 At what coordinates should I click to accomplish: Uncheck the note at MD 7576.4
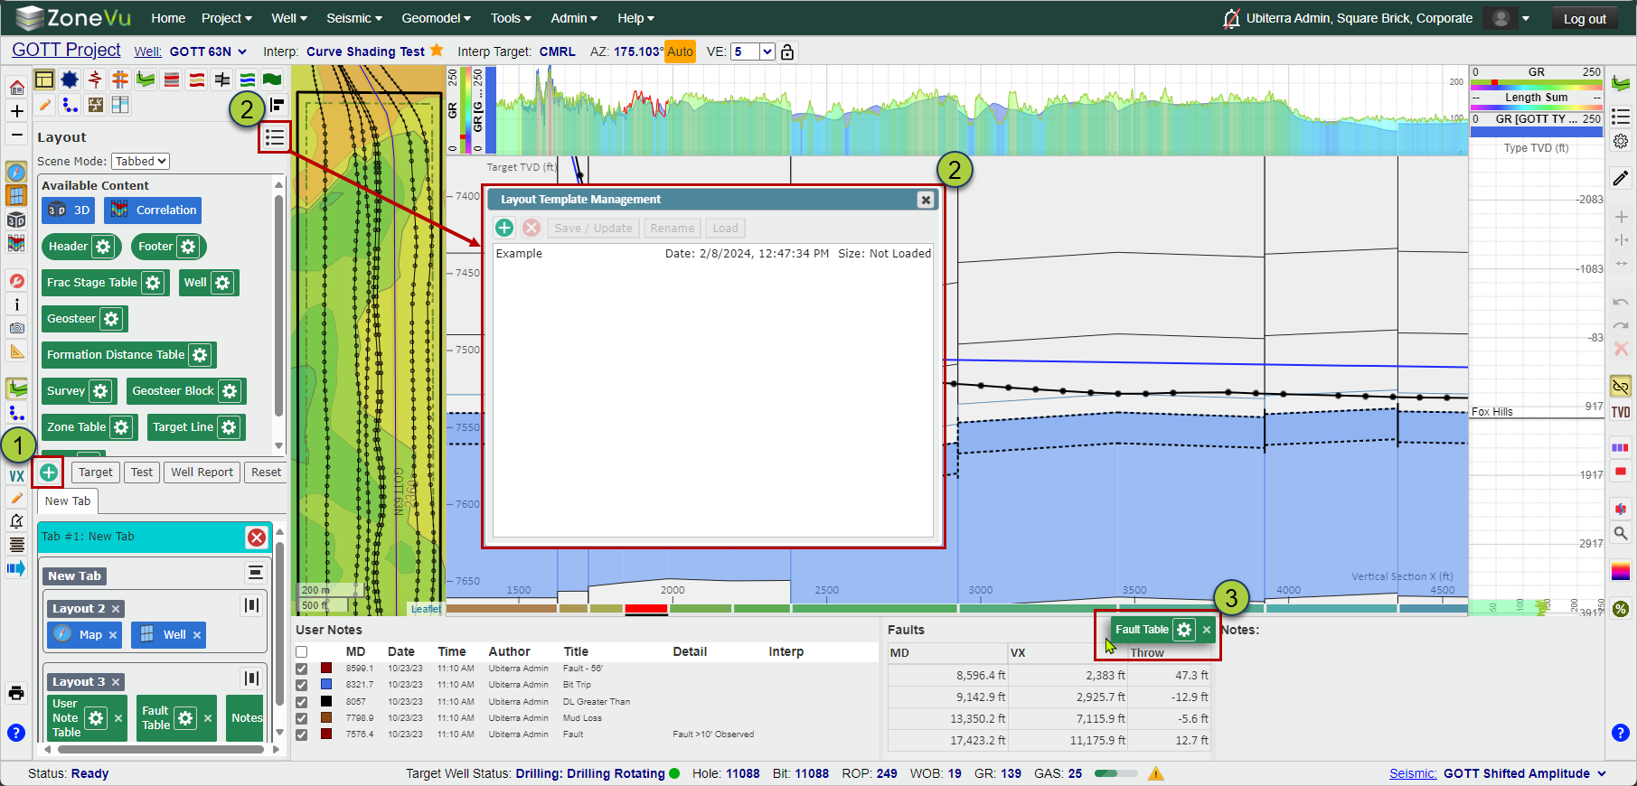(302, 735)
